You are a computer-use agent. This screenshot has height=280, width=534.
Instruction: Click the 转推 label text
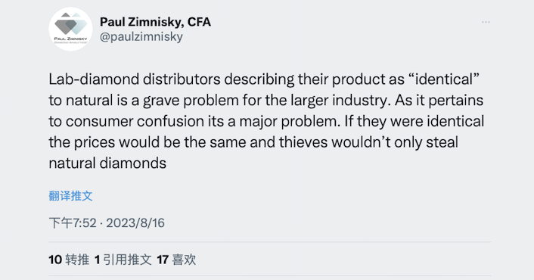pyautogui.click(x=77, y=260)
